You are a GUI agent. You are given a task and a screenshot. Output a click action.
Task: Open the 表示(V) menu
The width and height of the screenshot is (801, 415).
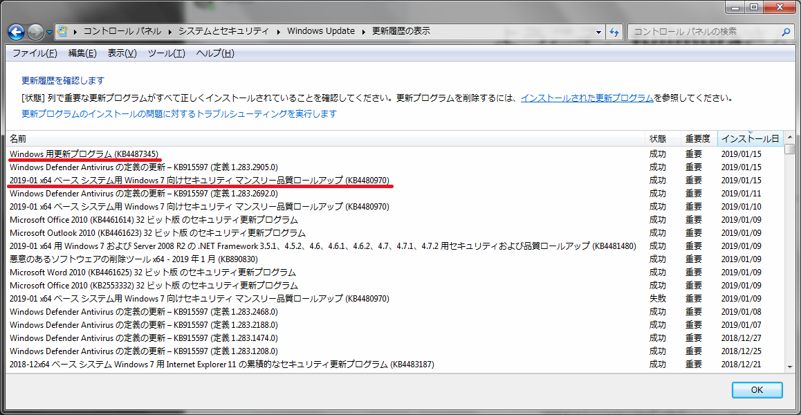click(x=122, y=53)
